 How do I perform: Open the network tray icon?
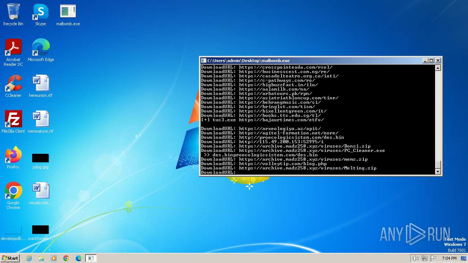(424, 258)
